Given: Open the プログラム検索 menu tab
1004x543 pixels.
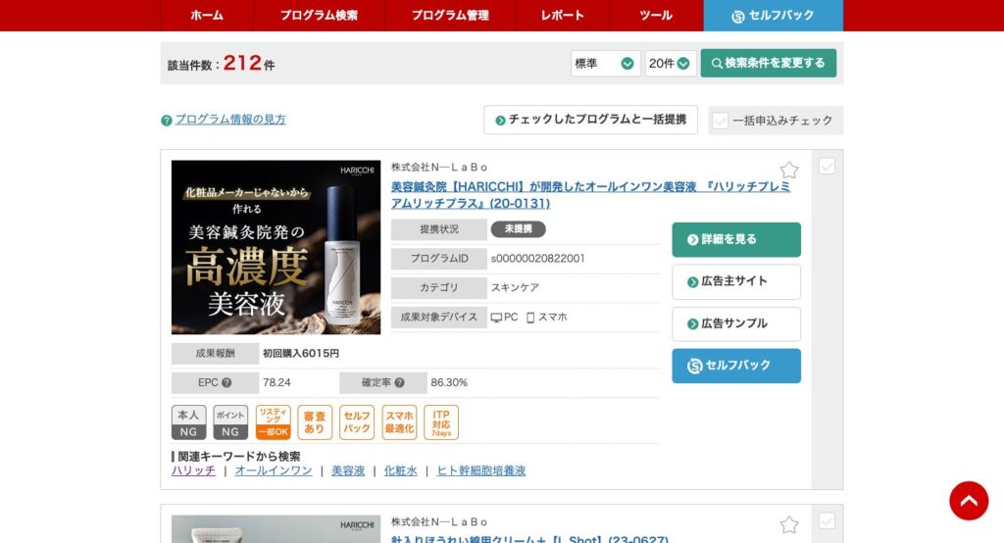Looking at the screenshot, I should 319,16.
